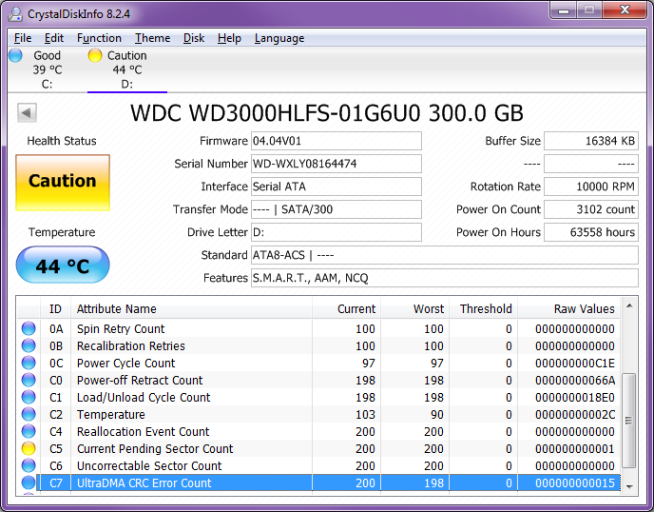
Task: Select the Uncorrectable Sector Count row
Action: (x=318, y=465)
